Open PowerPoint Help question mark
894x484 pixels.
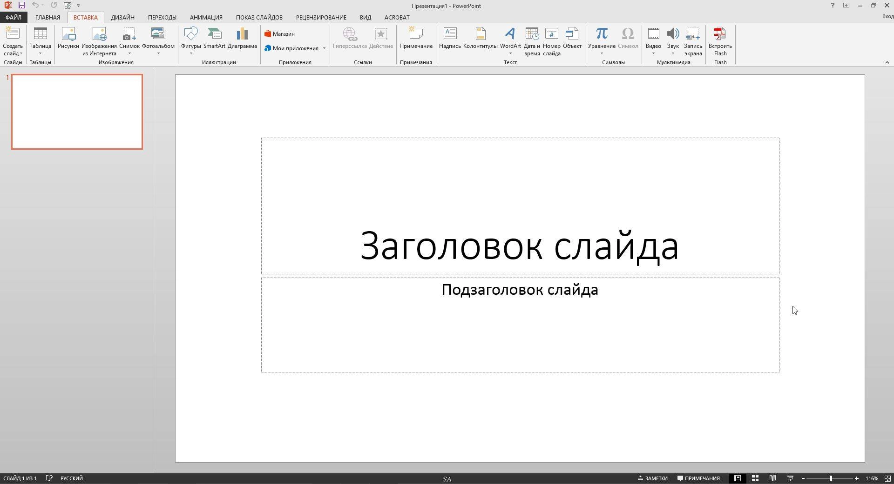(833, 5)
